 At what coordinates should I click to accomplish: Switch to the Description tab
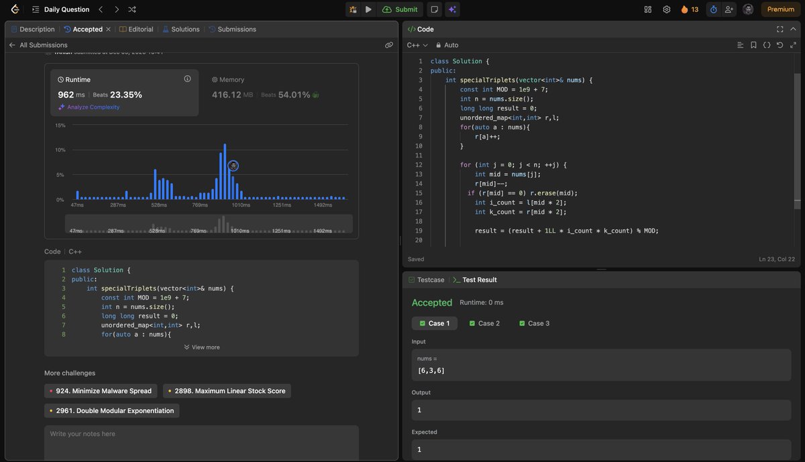[x=32, y=30]
